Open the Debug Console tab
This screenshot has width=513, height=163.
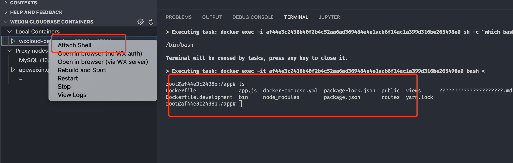(x=253, y=17)
